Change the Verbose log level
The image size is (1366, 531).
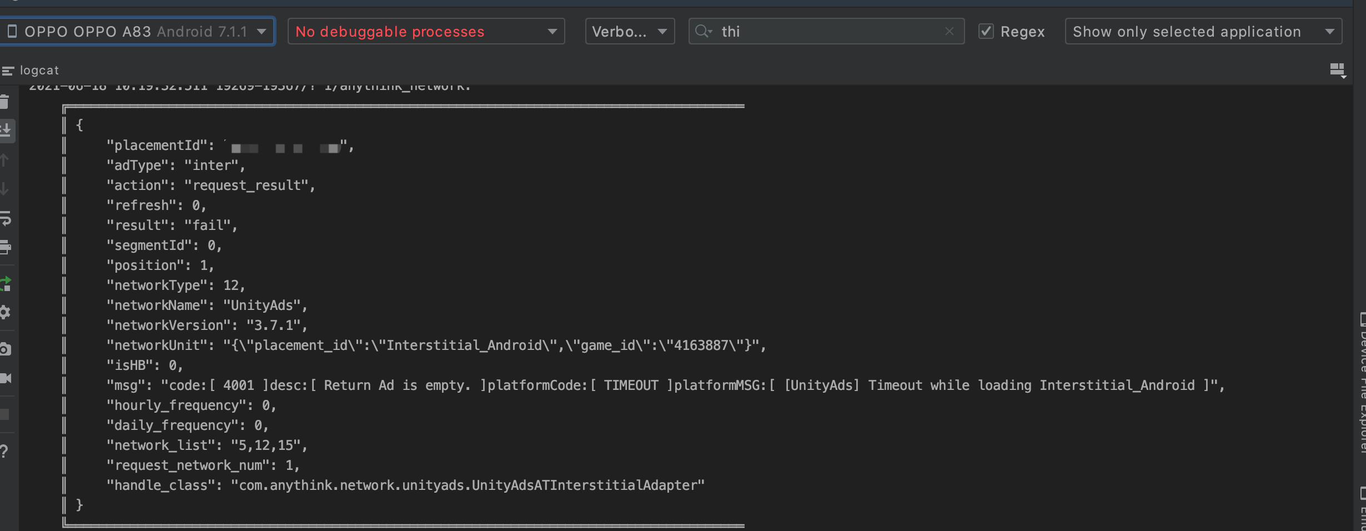629,32
